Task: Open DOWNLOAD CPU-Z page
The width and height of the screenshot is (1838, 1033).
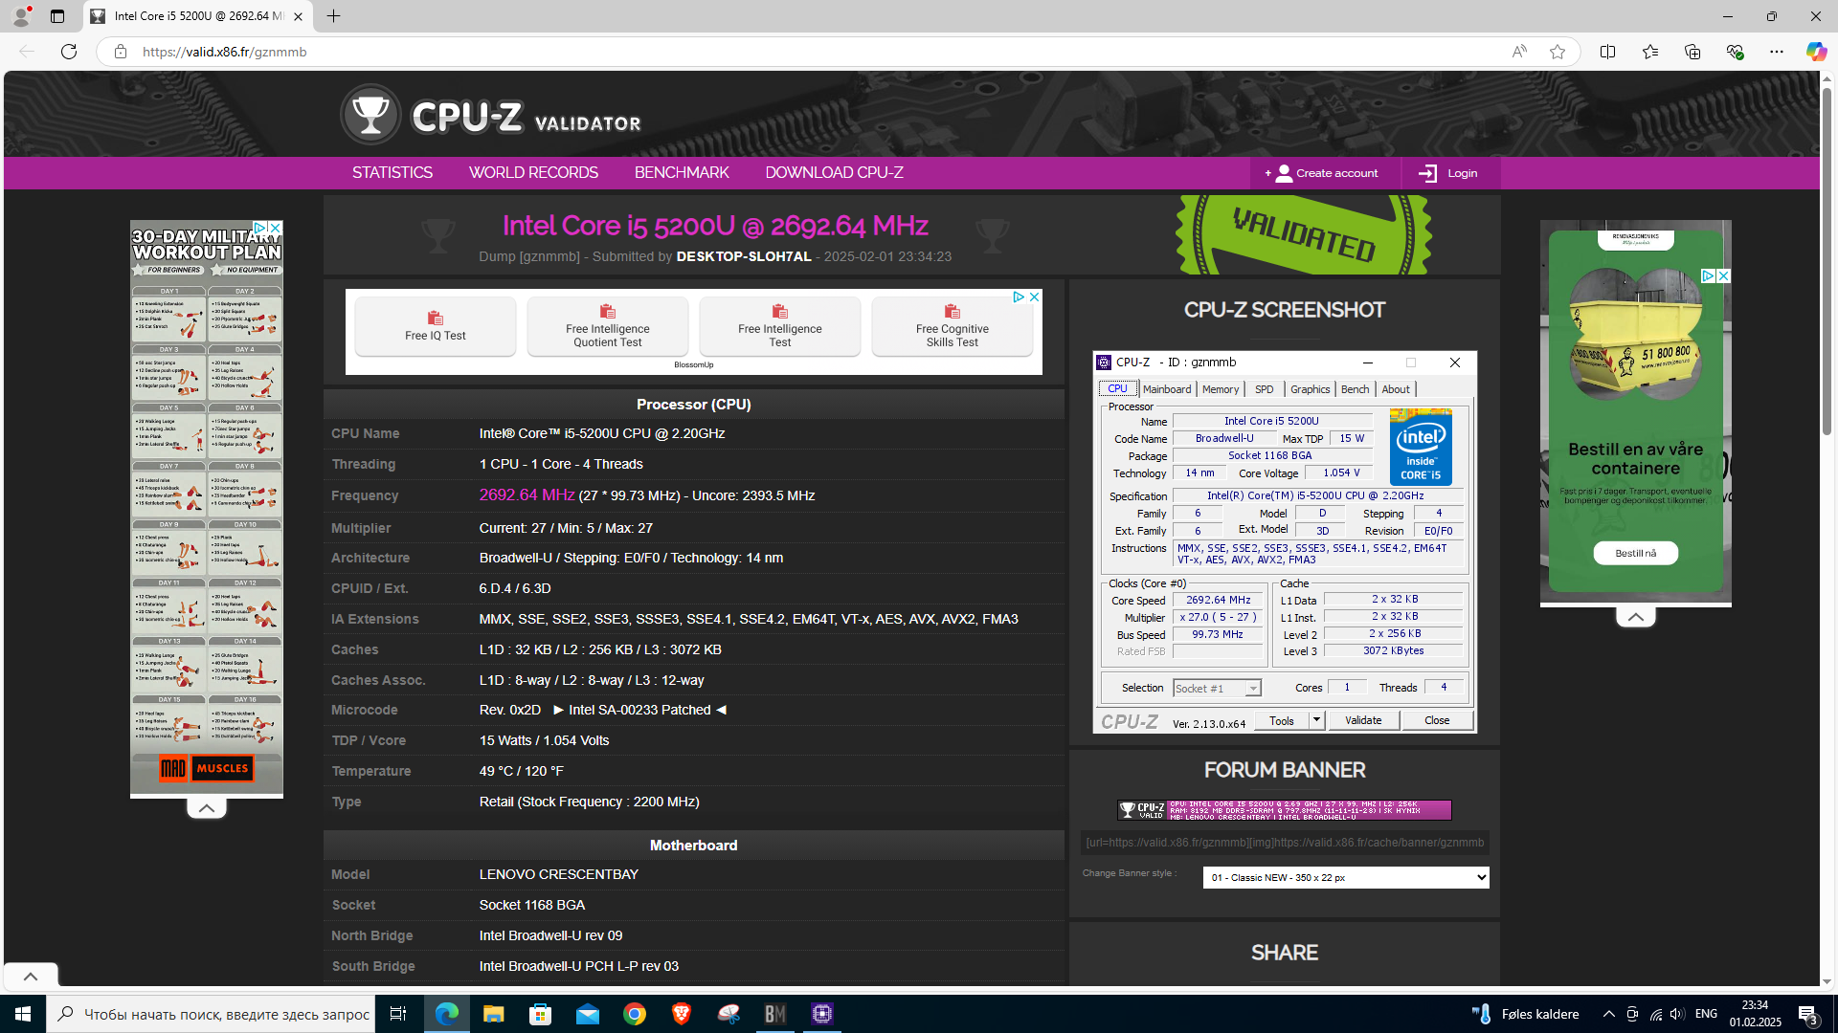Action: pyautogui.click(x=834, y=173)
